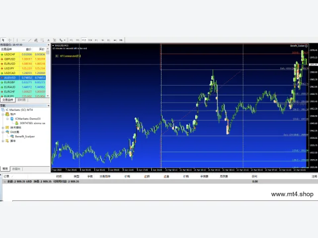Image resolution: width=318 pixels, height=238 pixels.
Task: Expand the technical indicators folder
Action: [3, 127]
